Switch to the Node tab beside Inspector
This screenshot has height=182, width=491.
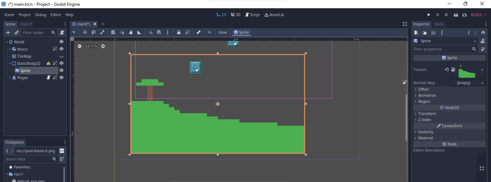tap(439, 24)
